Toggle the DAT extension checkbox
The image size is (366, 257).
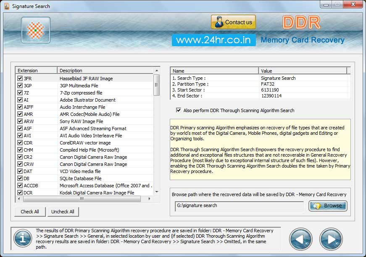pos(20,171)
